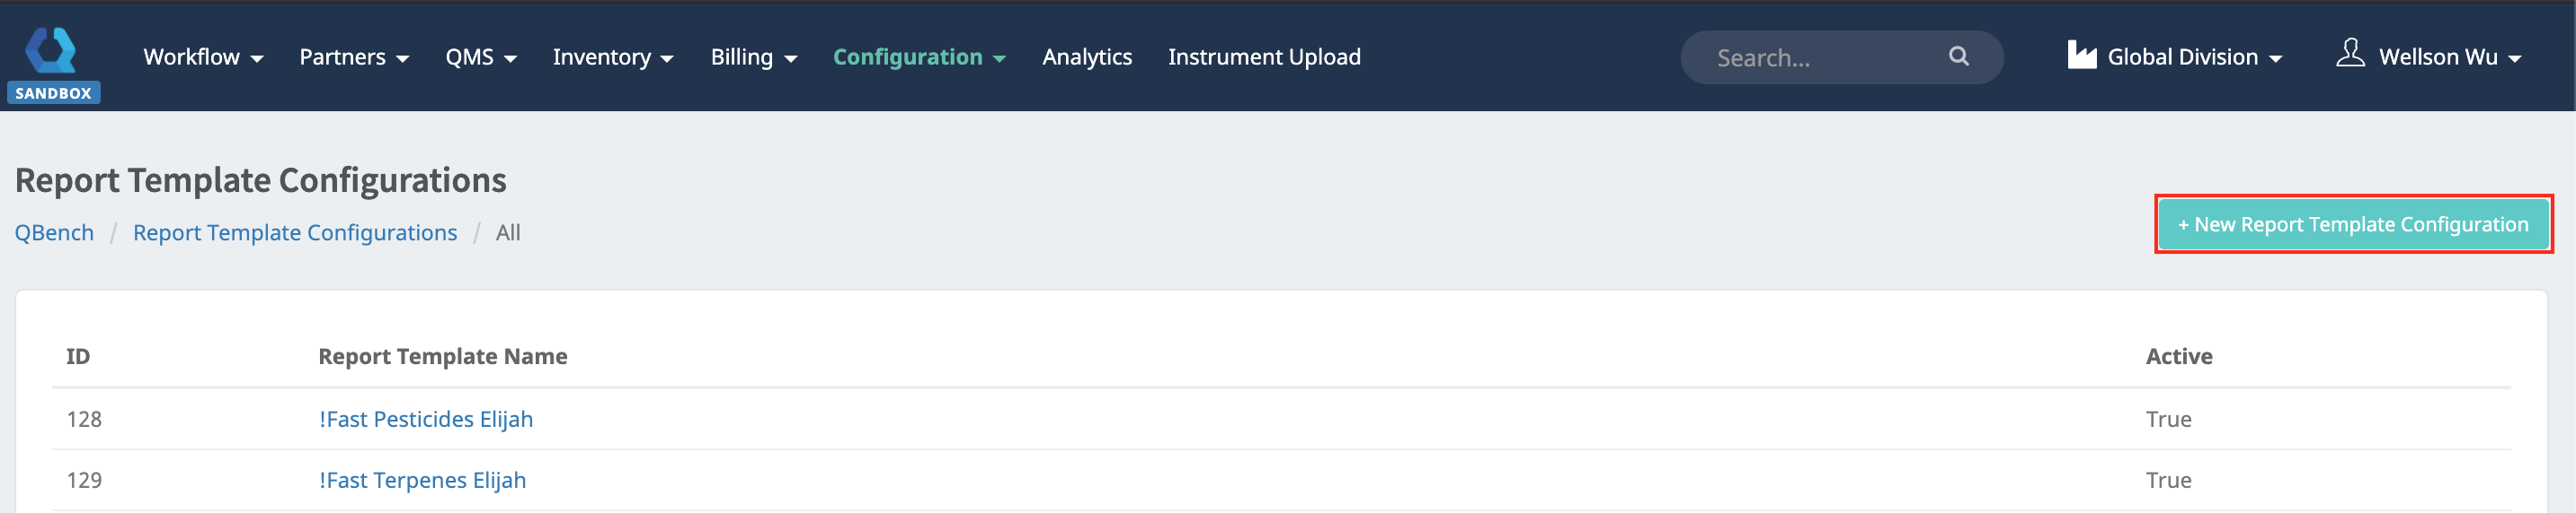Screen dimensions: 2576x513
Task: Open the Configuration menu
Action: 919,58
